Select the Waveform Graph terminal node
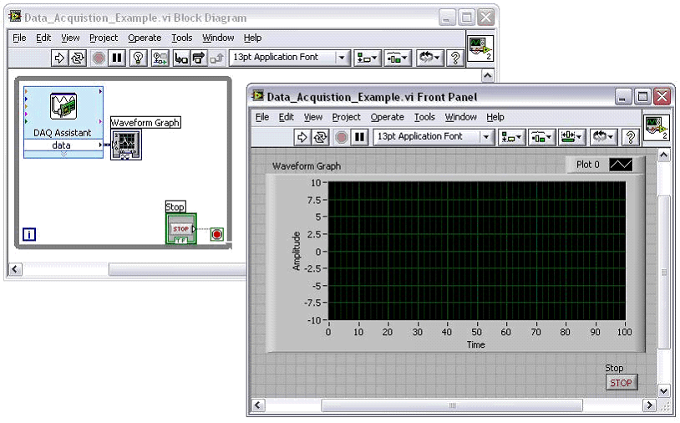The width and height of the screenshot is (680, 423). [126, 145]
